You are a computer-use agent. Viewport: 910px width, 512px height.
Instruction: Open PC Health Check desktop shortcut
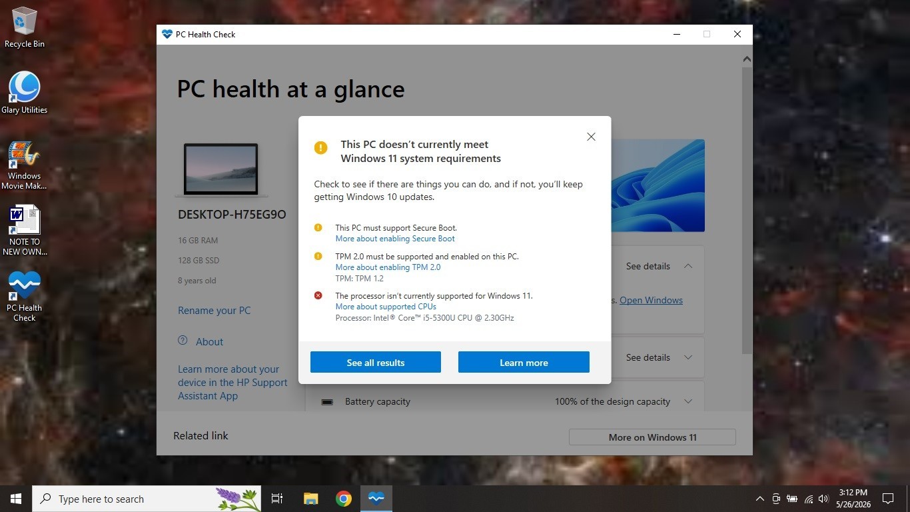pos(25,296)
